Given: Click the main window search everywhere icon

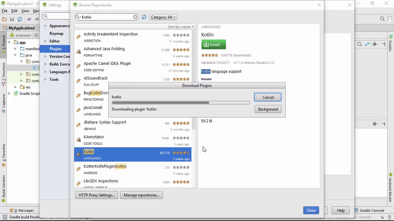Looking at the screenshot, I should coord(382,19).
